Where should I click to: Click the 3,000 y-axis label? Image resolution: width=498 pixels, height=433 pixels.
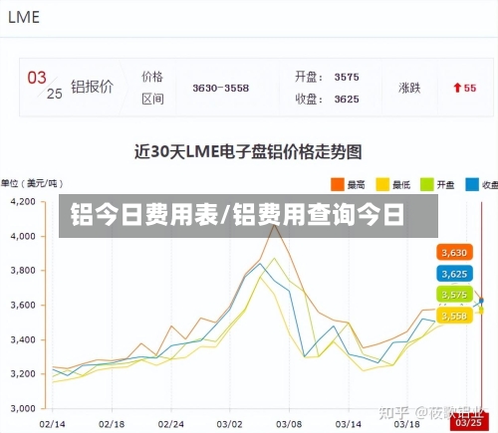tap(23, 408)
